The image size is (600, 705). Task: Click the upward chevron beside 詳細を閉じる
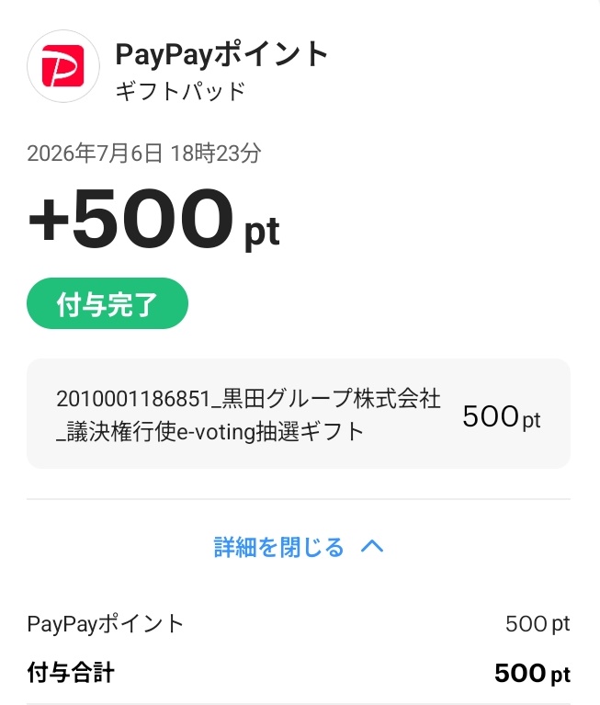point(372,547)
